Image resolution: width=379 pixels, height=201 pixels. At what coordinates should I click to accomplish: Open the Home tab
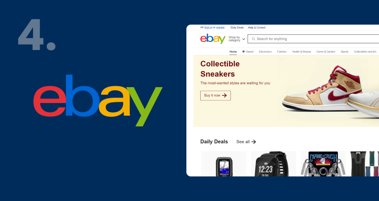(233, 51)
